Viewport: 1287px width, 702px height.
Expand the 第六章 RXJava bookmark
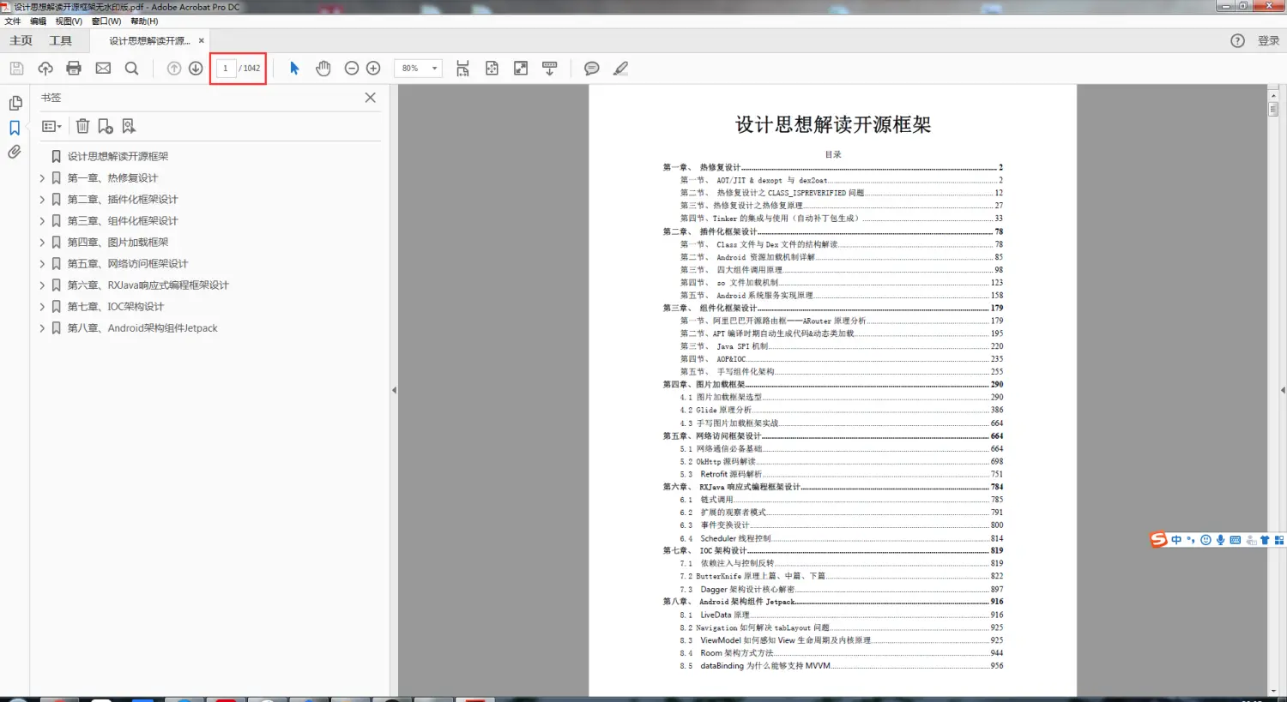point(42,285)
